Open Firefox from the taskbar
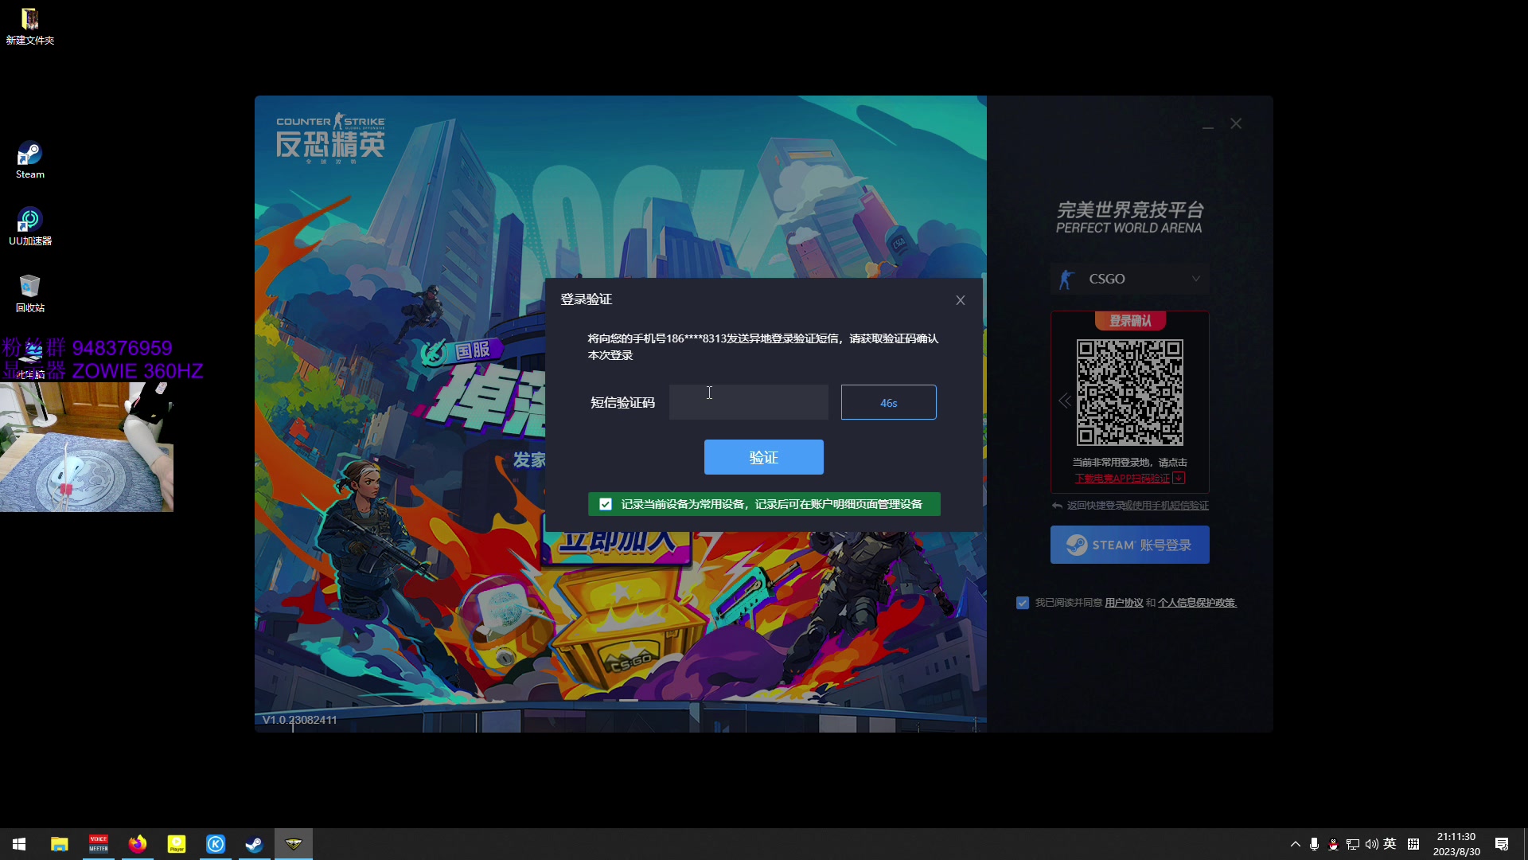The height and width of the screenshot is (860, 1528). [138, 844]
